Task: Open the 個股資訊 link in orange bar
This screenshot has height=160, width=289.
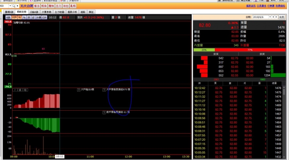Action: [251, 6]
